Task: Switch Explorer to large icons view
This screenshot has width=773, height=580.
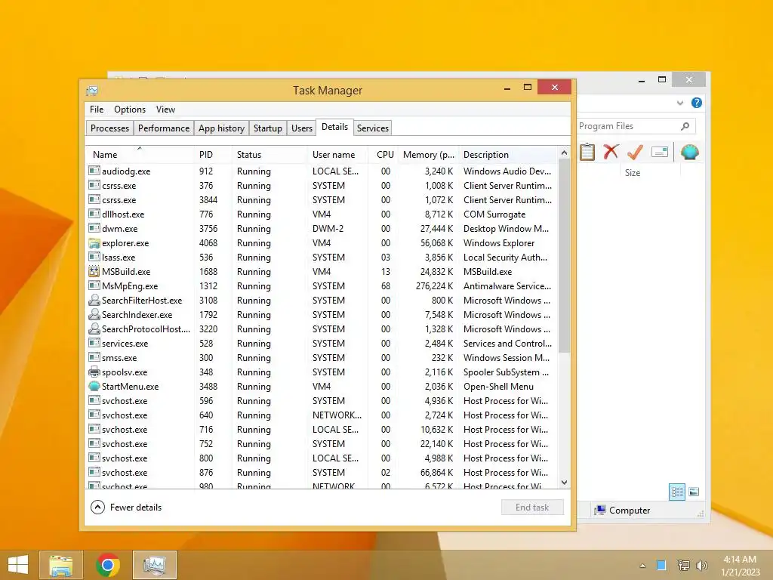Action: point(694,492)
